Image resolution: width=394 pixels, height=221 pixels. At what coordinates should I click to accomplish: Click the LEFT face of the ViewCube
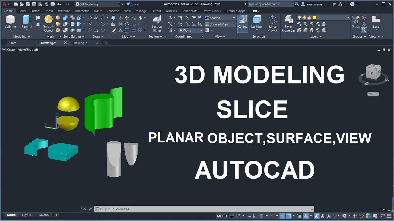(x=371, y=73)
